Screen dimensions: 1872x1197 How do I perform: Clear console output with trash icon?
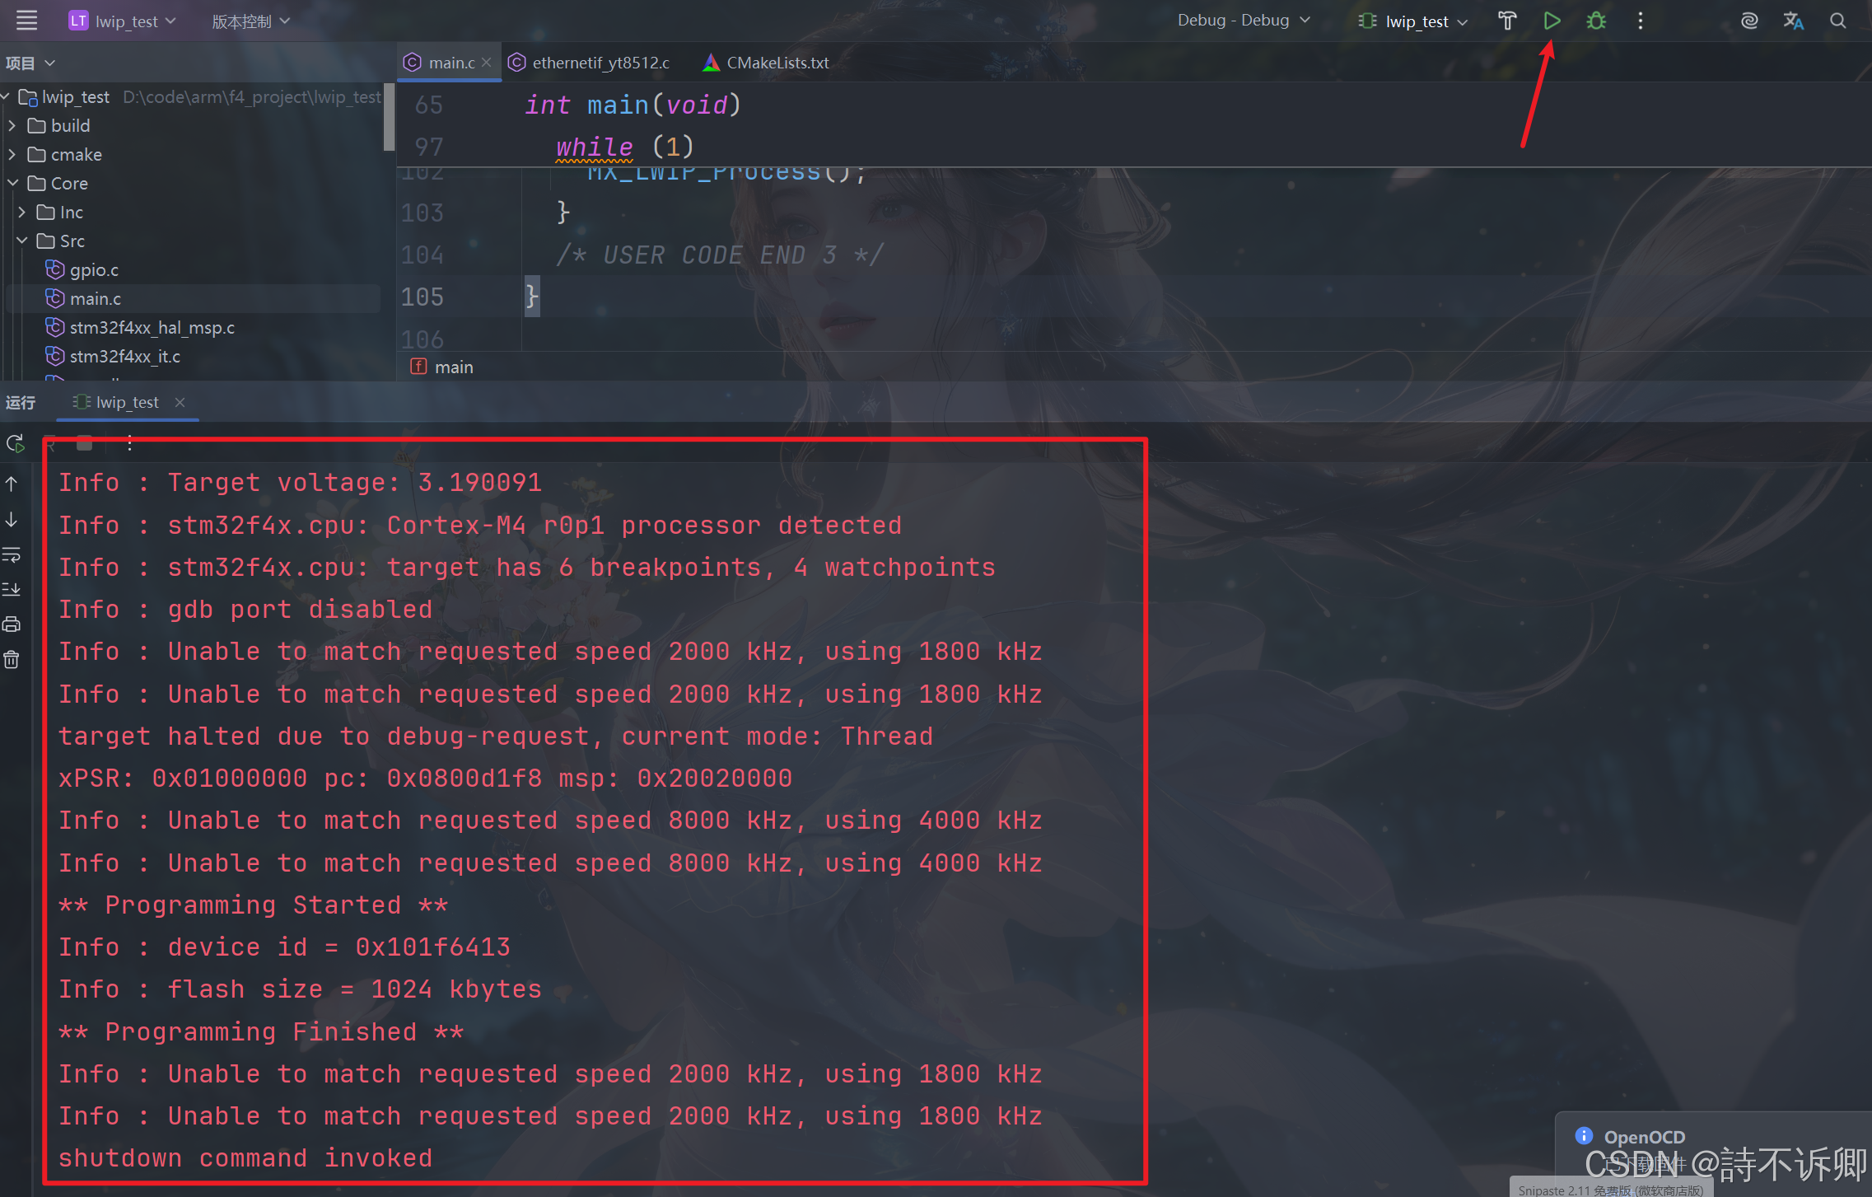point(12,659)
